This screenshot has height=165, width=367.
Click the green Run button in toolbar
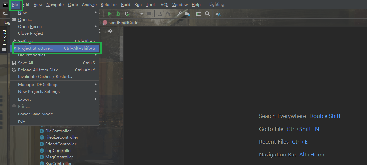(x=109, y=14)
